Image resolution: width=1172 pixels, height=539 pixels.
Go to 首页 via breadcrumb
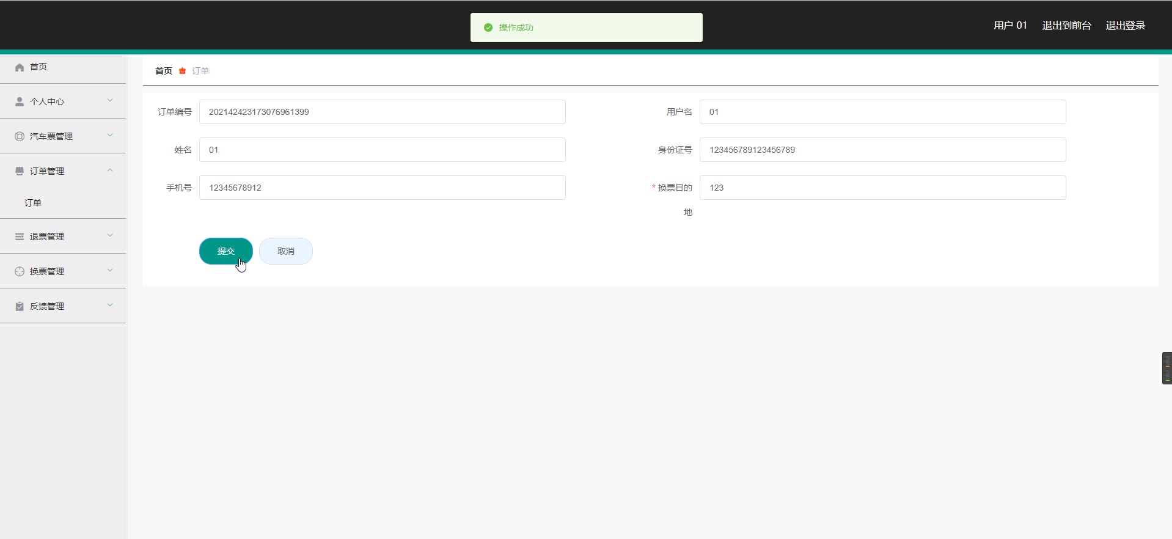pyautogui.click(x=164, y=71)
